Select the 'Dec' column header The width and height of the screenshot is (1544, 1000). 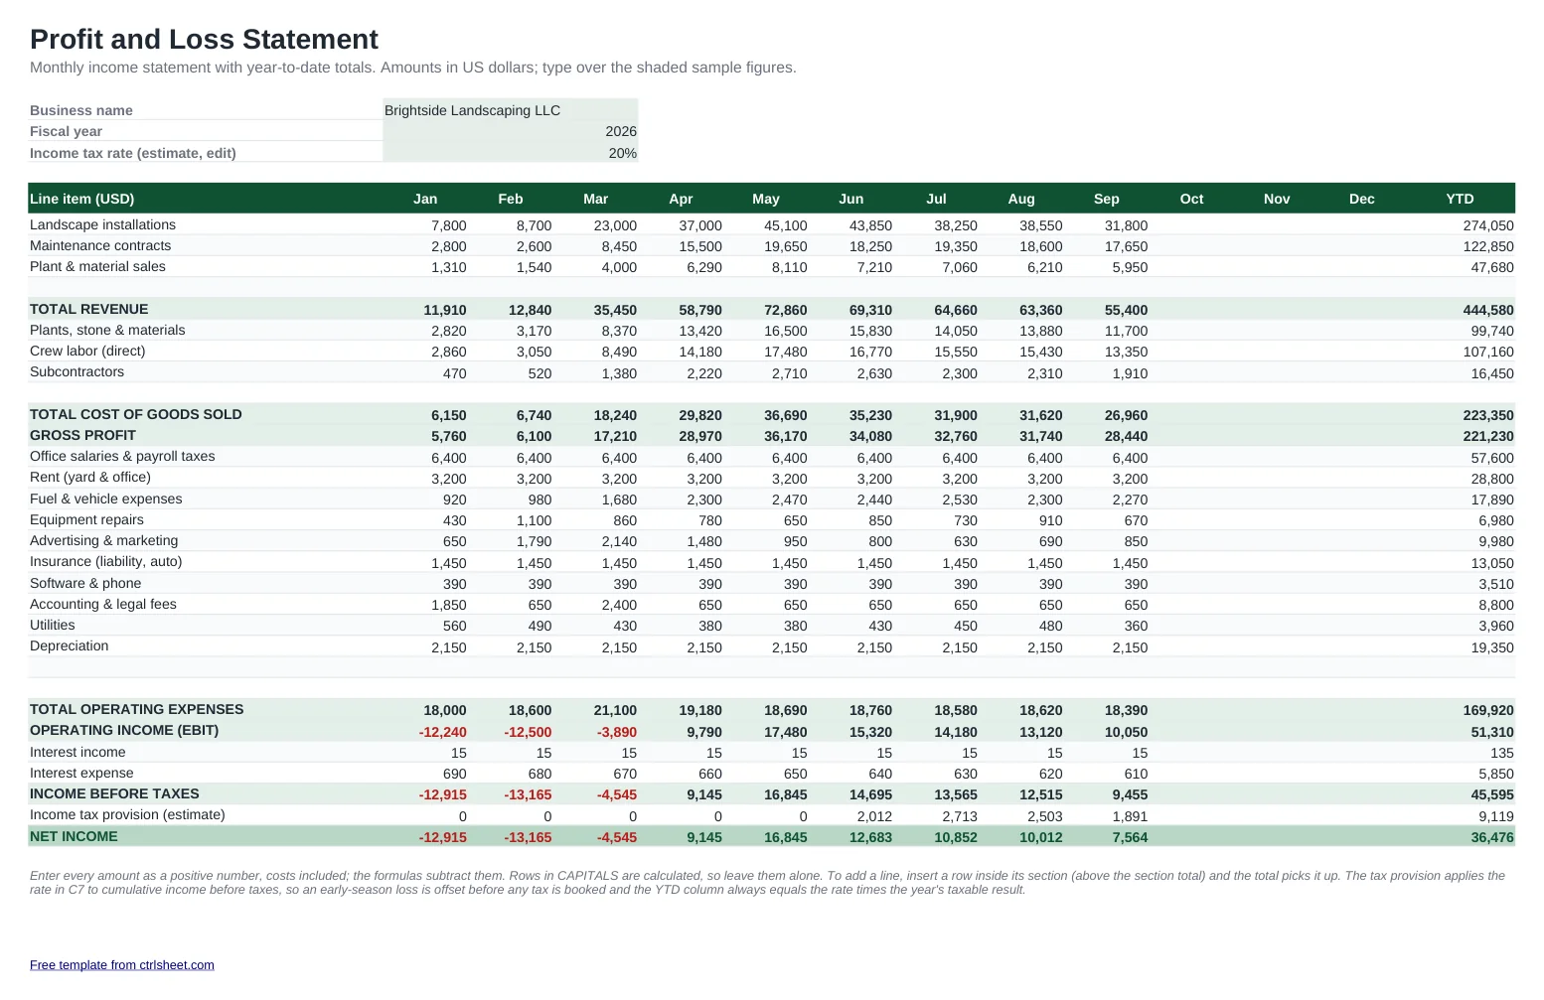(x=1361, y=199)
